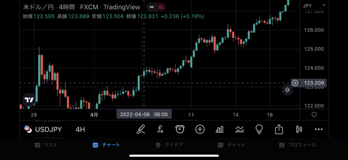The height and width of the screenshot is (160, 348).
Task: Open the lightbulb ideas icon
Action: click(x=259, y=129)
